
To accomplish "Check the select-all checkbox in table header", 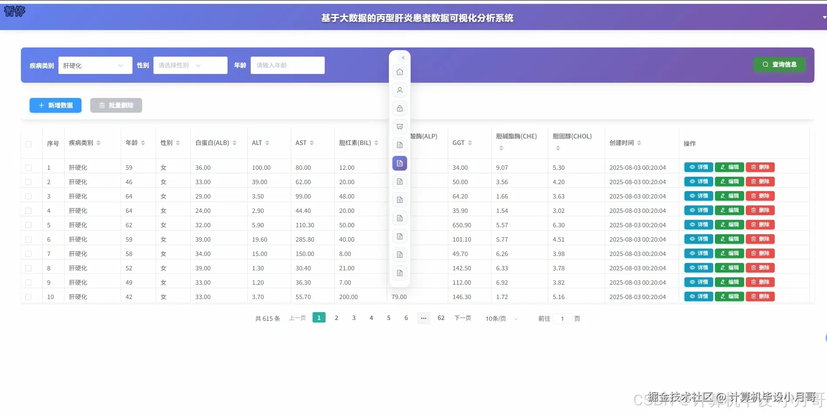I will (29, 144).
